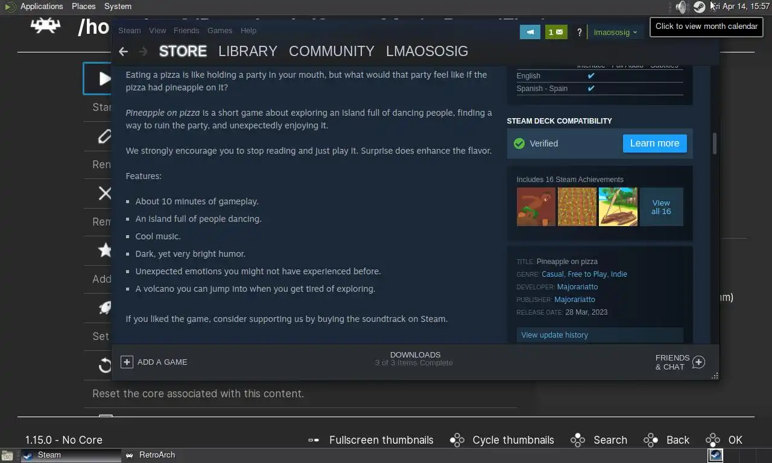Image resolution: width=772 pixels, height=463 pixels.
Task: Open the lmaososig account dropdown
Action: [x=615, y=32]
